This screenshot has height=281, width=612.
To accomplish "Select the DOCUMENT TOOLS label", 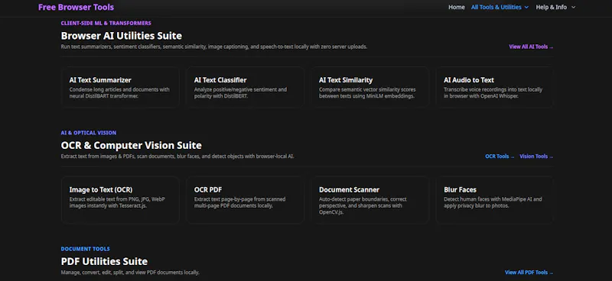I will click(85, 249).
